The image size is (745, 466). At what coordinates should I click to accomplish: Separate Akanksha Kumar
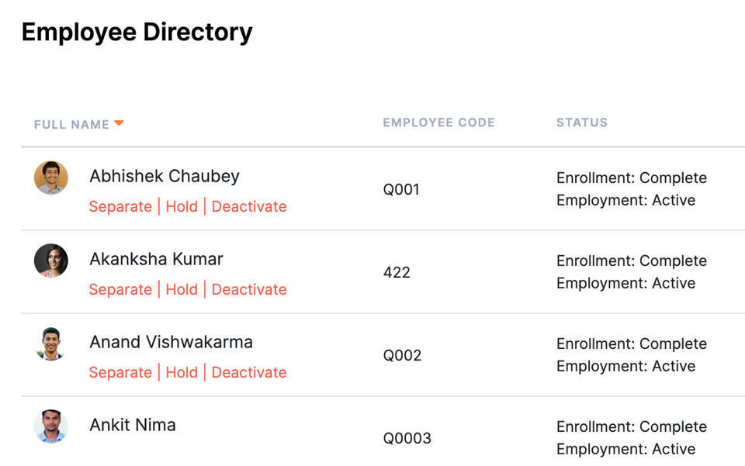120,289
